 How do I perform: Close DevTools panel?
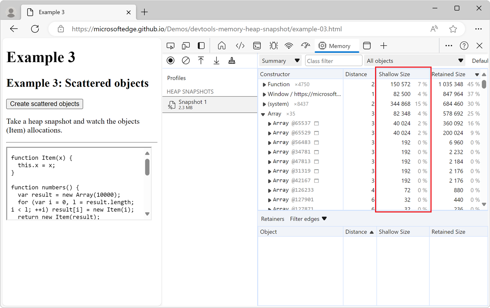pos(479,46)
